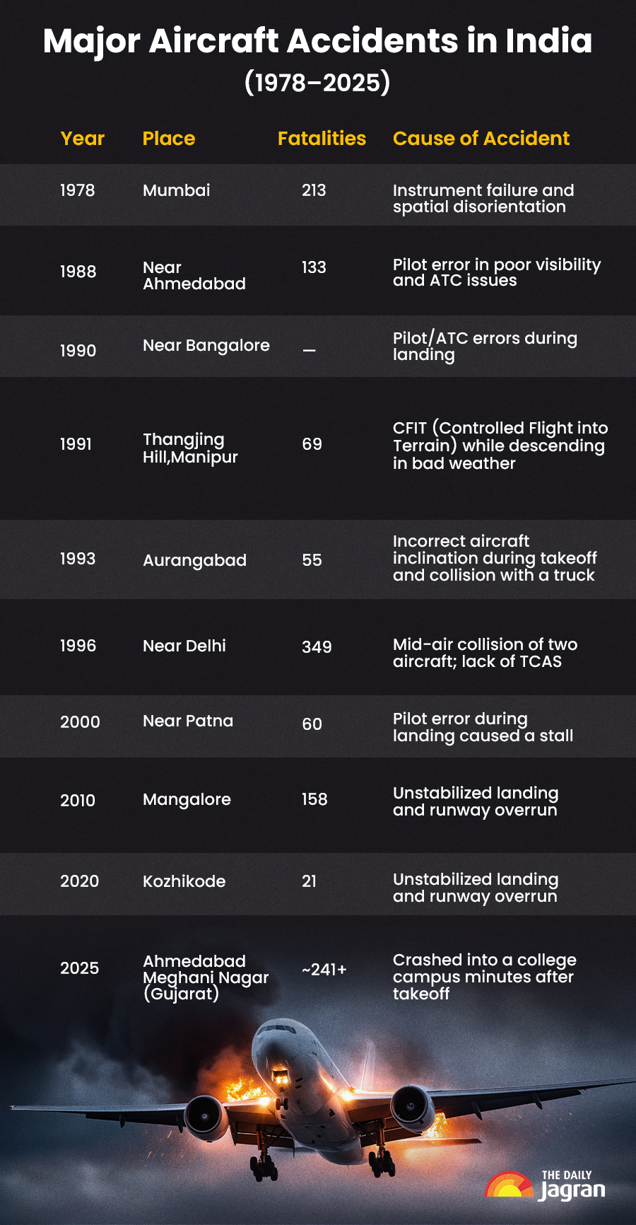Click the infographic title heading

[x=318, y=41]
